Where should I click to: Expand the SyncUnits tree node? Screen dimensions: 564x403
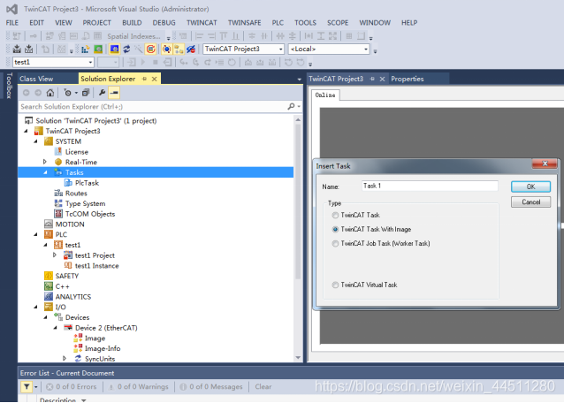[x=65, y=359]
